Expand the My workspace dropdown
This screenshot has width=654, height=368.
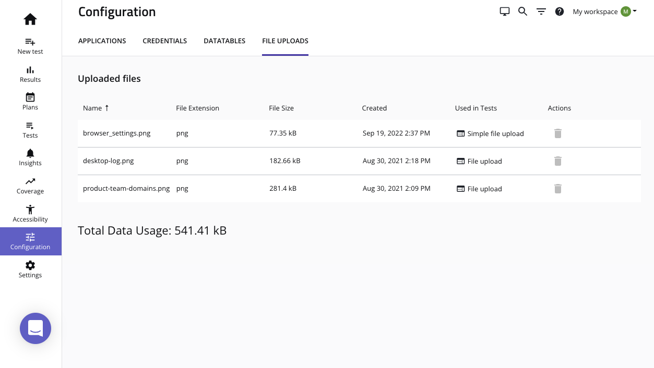click(604, 11)
